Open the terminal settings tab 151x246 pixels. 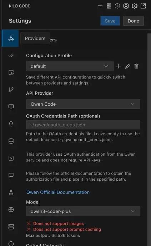(x=11, y=158)
